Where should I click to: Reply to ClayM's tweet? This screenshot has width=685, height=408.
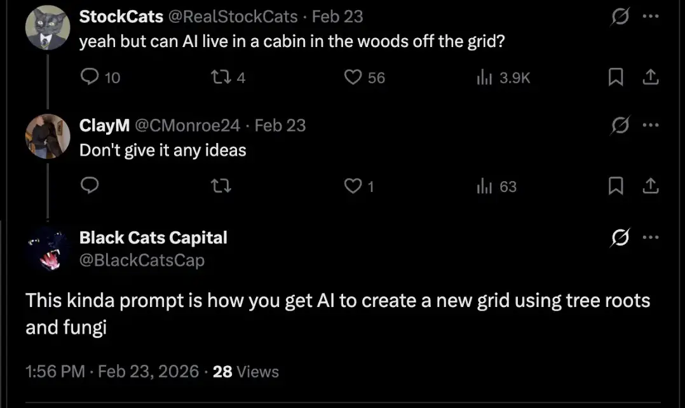[x=91, y=186]
